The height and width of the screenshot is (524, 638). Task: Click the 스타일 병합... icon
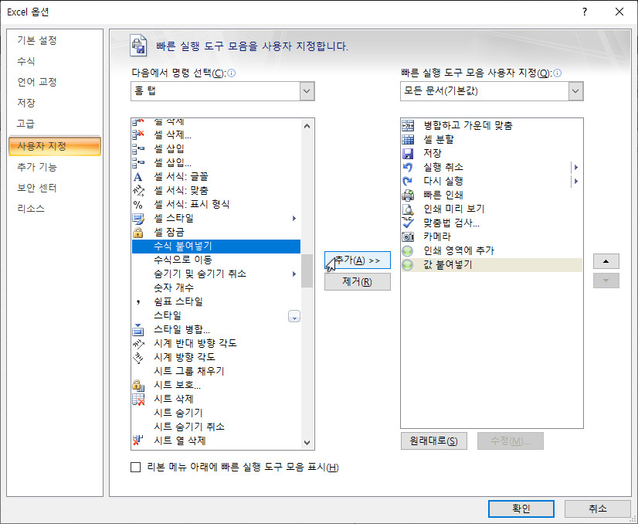click(138, 329)
